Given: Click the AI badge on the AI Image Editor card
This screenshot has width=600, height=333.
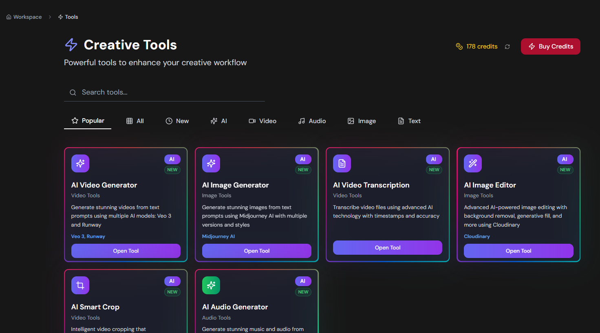Looking at the screenshot, I should click(565, 159).
